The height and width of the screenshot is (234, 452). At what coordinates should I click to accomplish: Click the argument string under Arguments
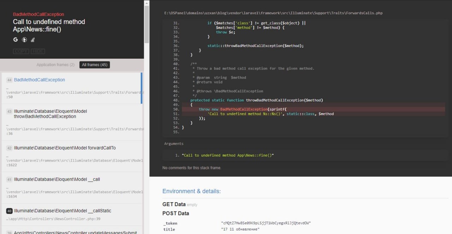click(228, 155)
